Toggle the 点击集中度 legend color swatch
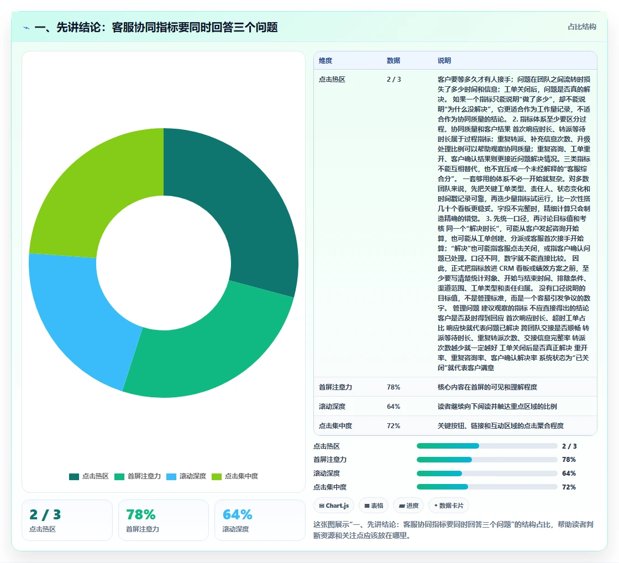Image resolution: width=619 pixels, height=563 pixels. (217, 477)
